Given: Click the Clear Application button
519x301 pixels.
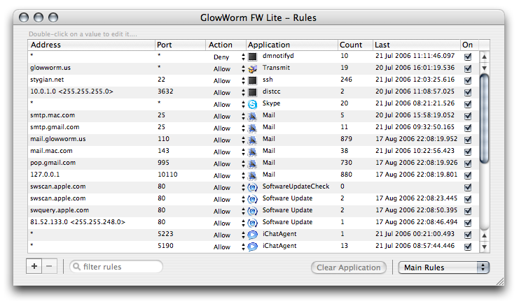Looking at the screenshot, I should tap(349, 267).
